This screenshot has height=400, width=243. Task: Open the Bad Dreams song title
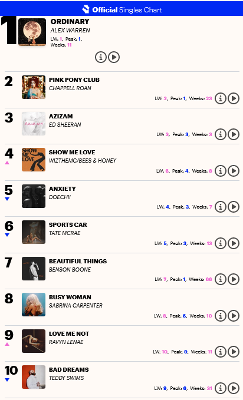point(69,369)
